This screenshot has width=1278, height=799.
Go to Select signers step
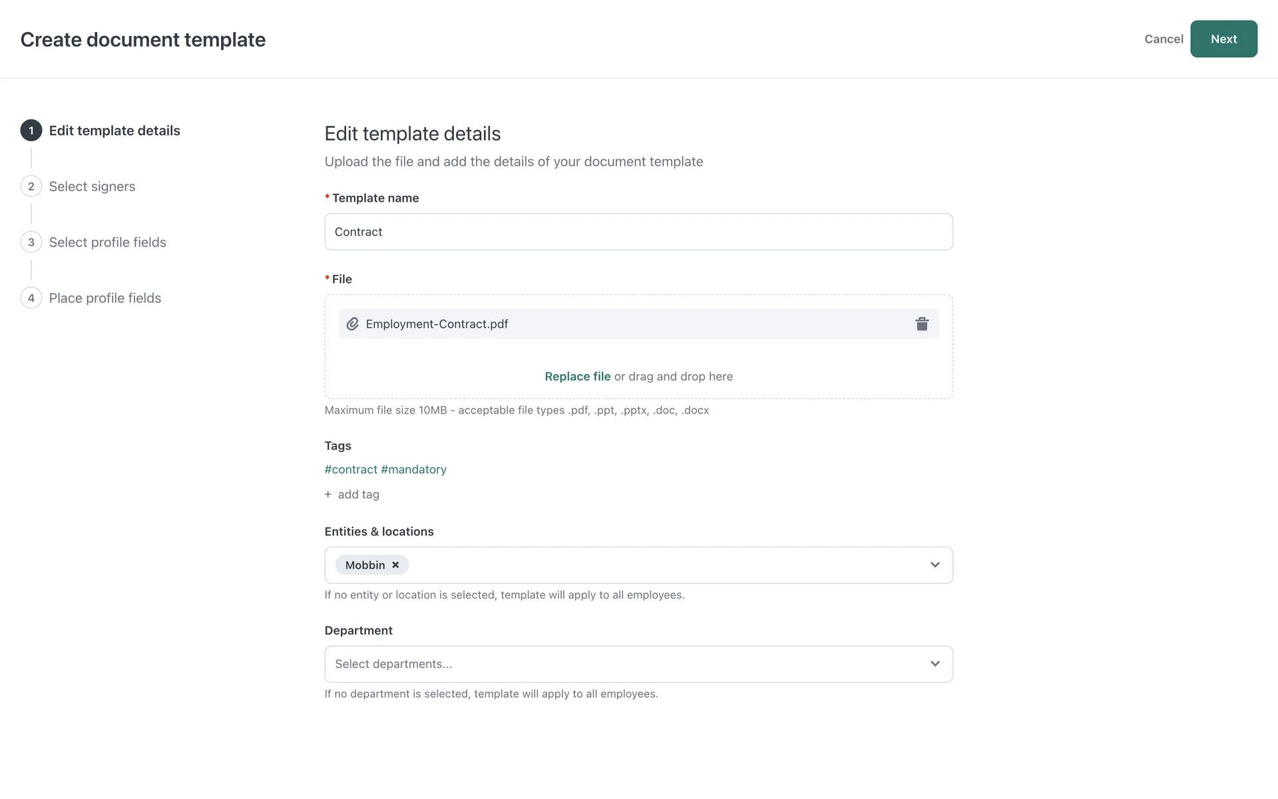click(92, 186)
